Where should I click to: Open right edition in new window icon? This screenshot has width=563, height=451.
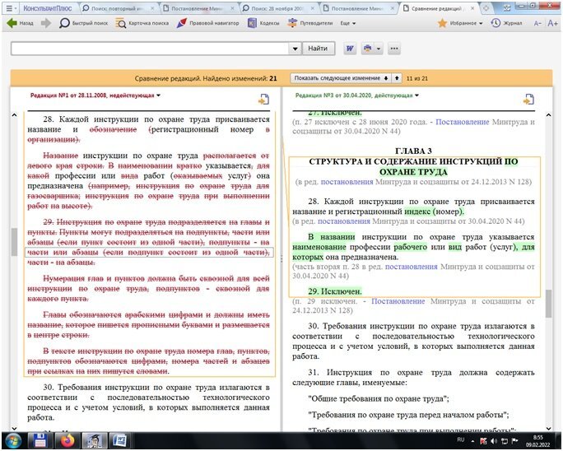pos(528,100)
